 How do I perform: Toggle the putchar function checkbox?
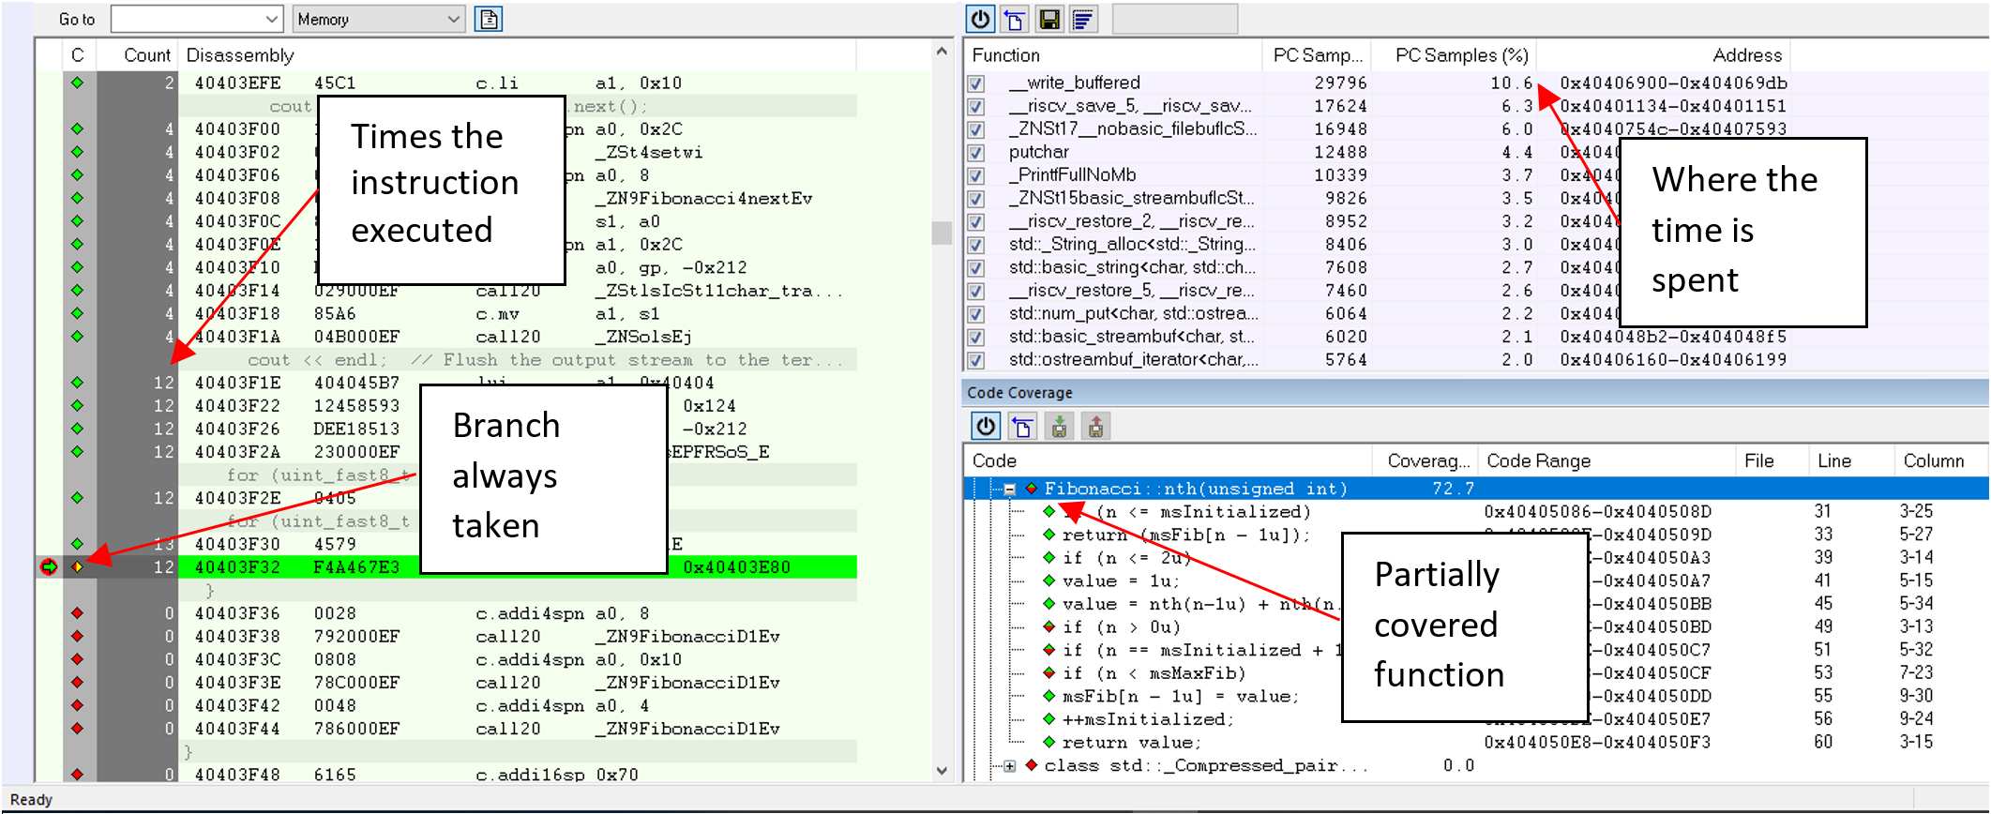pos(976,153)
